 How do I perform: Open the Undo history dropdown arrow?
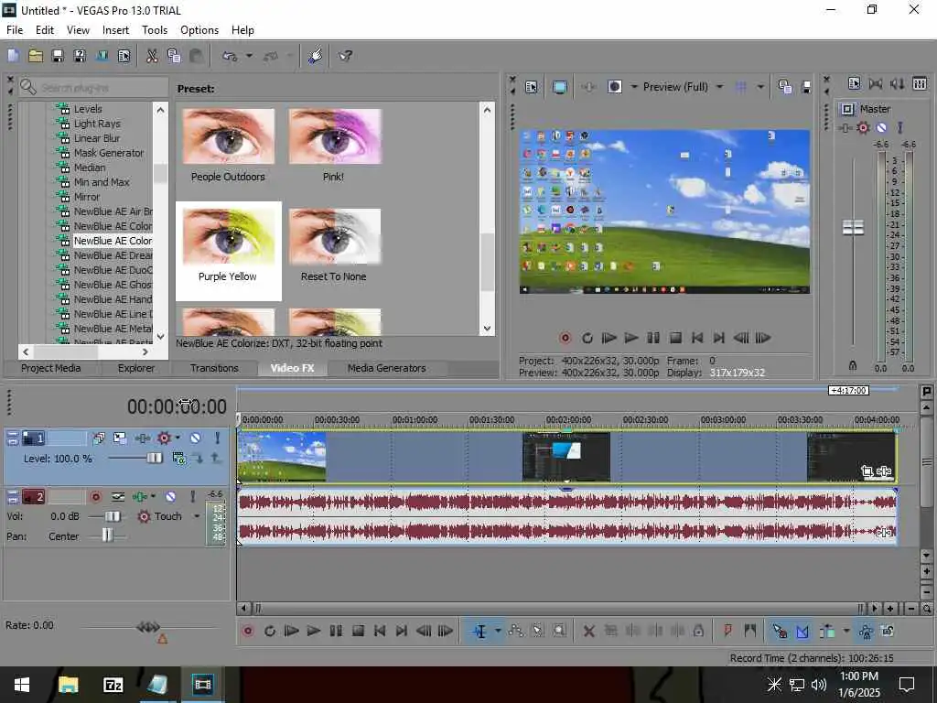(x=249, y=56)
